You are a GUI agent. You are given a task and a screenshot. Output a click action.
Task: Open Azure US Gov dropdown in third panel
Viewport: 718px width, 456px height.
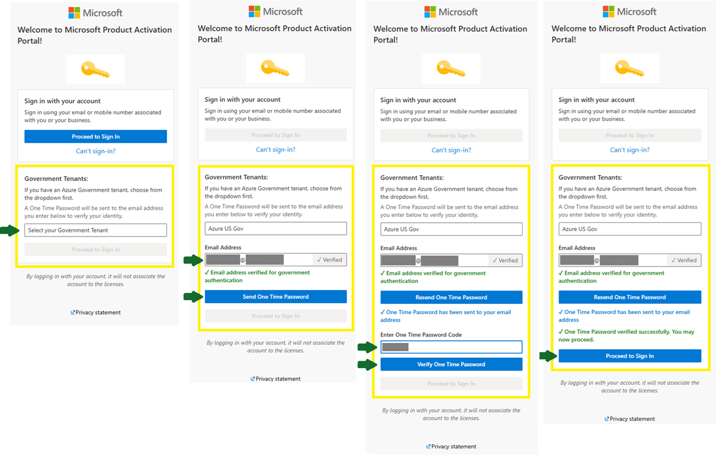point(452,229)
